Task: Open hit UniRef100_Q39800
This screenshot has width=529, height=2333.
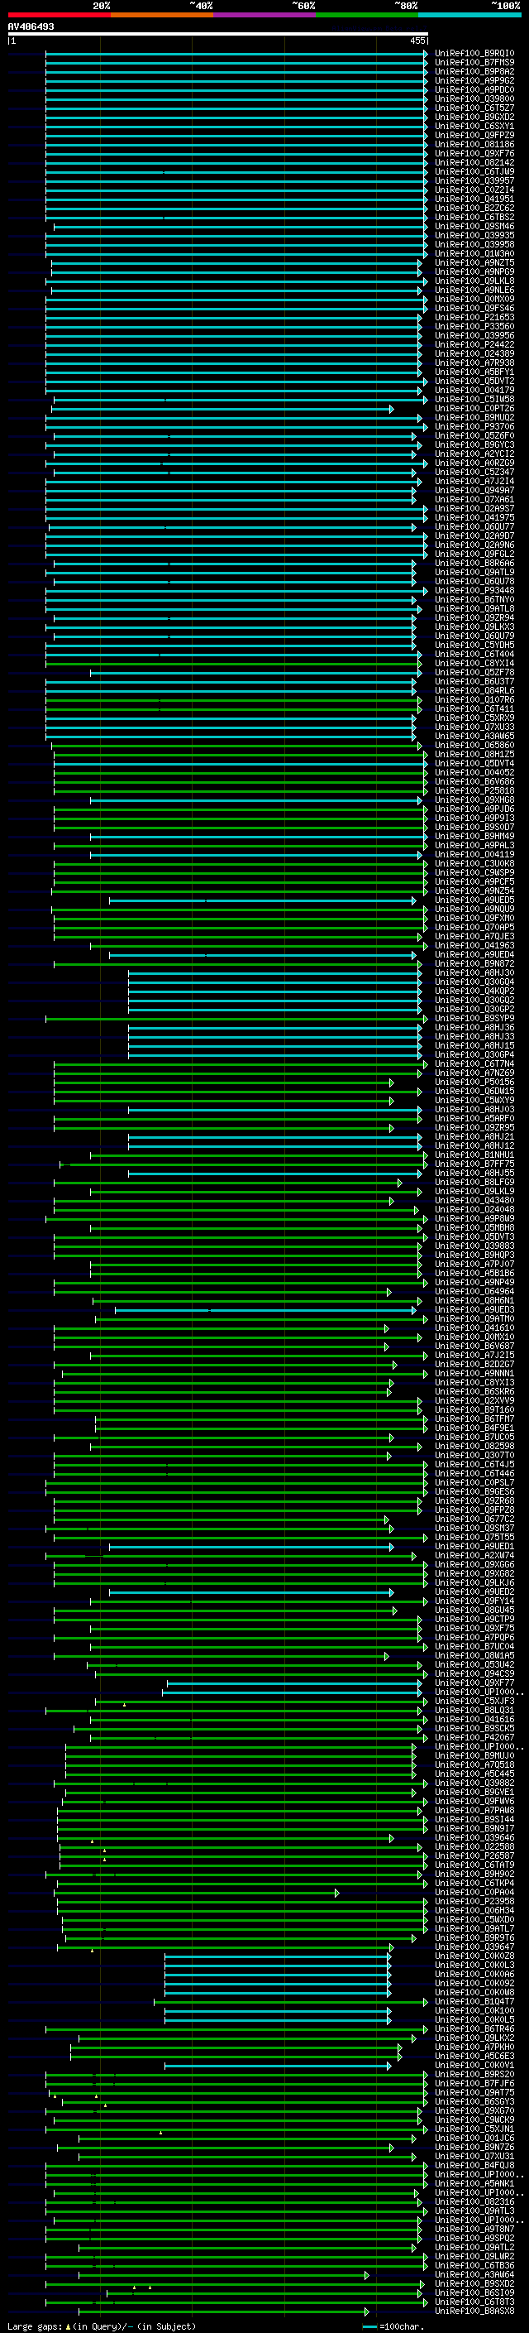Action: [474, 98]
